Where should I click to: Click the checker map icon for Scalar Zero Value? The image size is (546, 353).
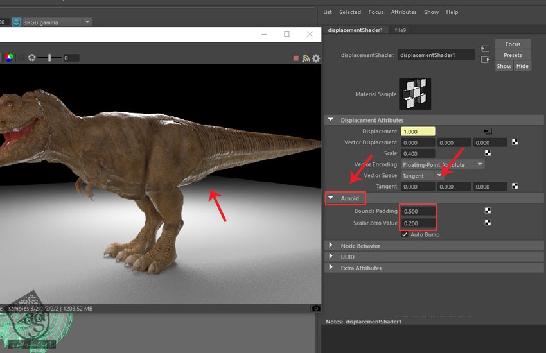(488, 222)
